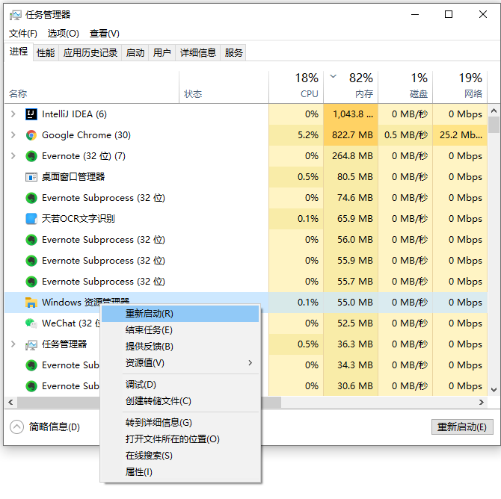This screenshot has width=501, height=499.
Task: Click the 任务管理器 process row icon
Action: coord(31,344)
